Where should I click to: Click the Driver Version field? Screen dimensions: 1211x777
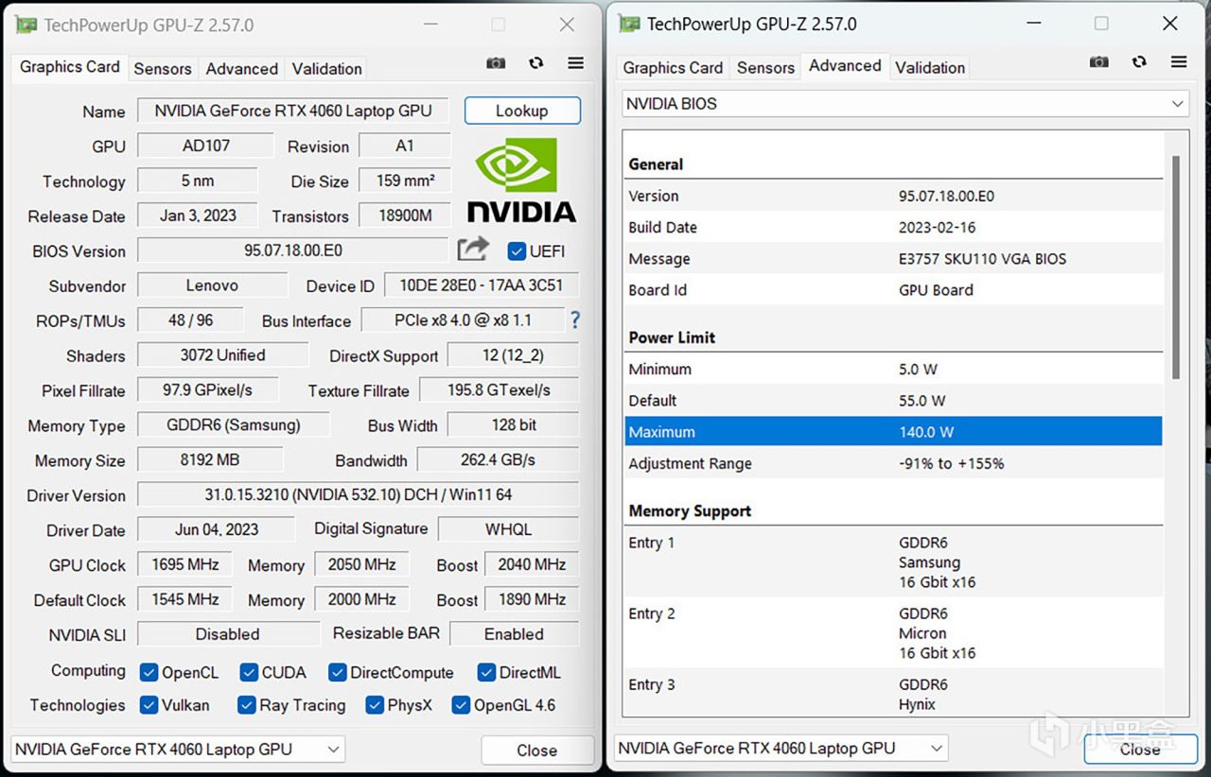pos(359,494)
